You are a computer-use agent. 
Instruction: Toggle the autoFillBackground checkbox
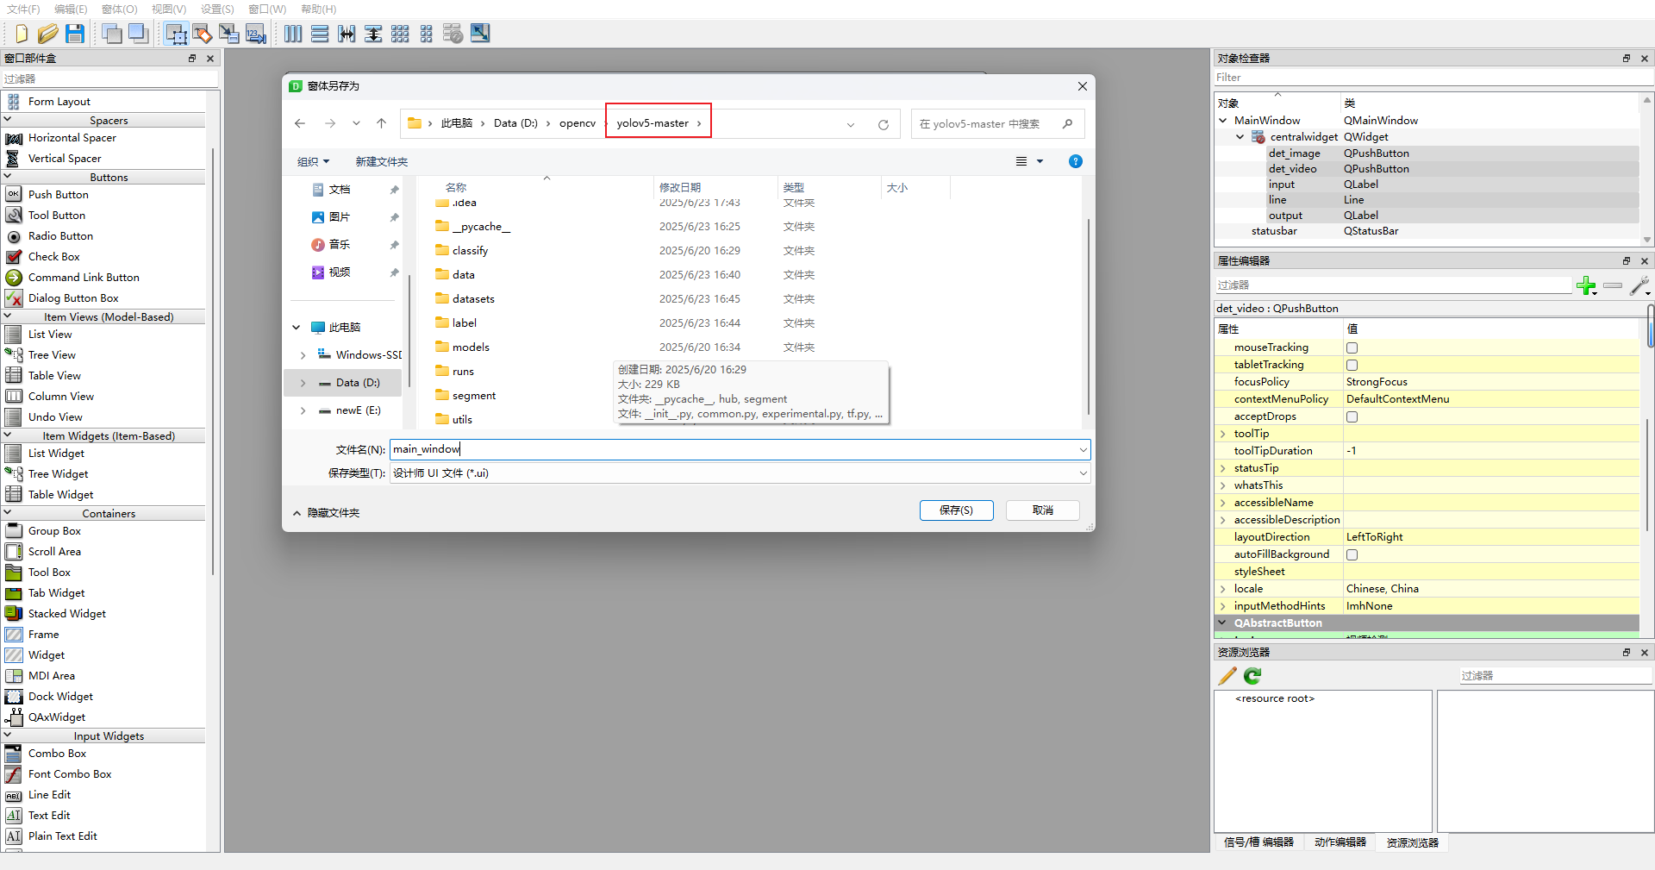click(1352, 554)
